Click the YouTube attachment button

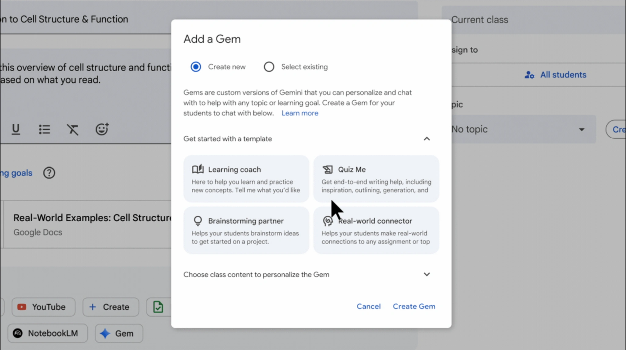(43, 307)
